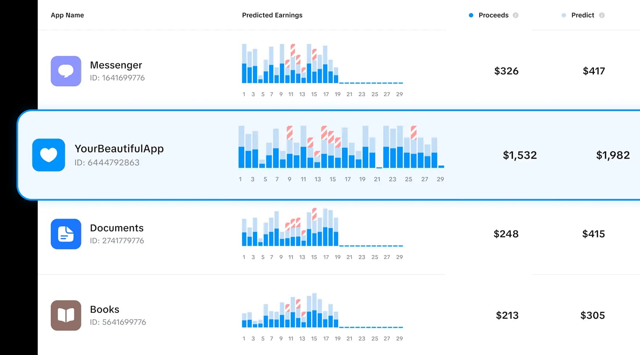The width and height of the screenshot is (640, 355).
Task: Click the Messenger app icon
Action: point(66,71)
